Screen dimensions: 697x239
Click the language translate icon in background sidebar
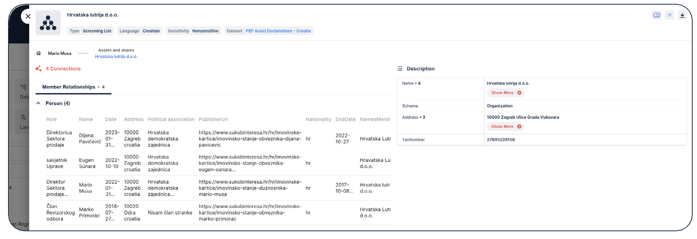tap(23, 117)
